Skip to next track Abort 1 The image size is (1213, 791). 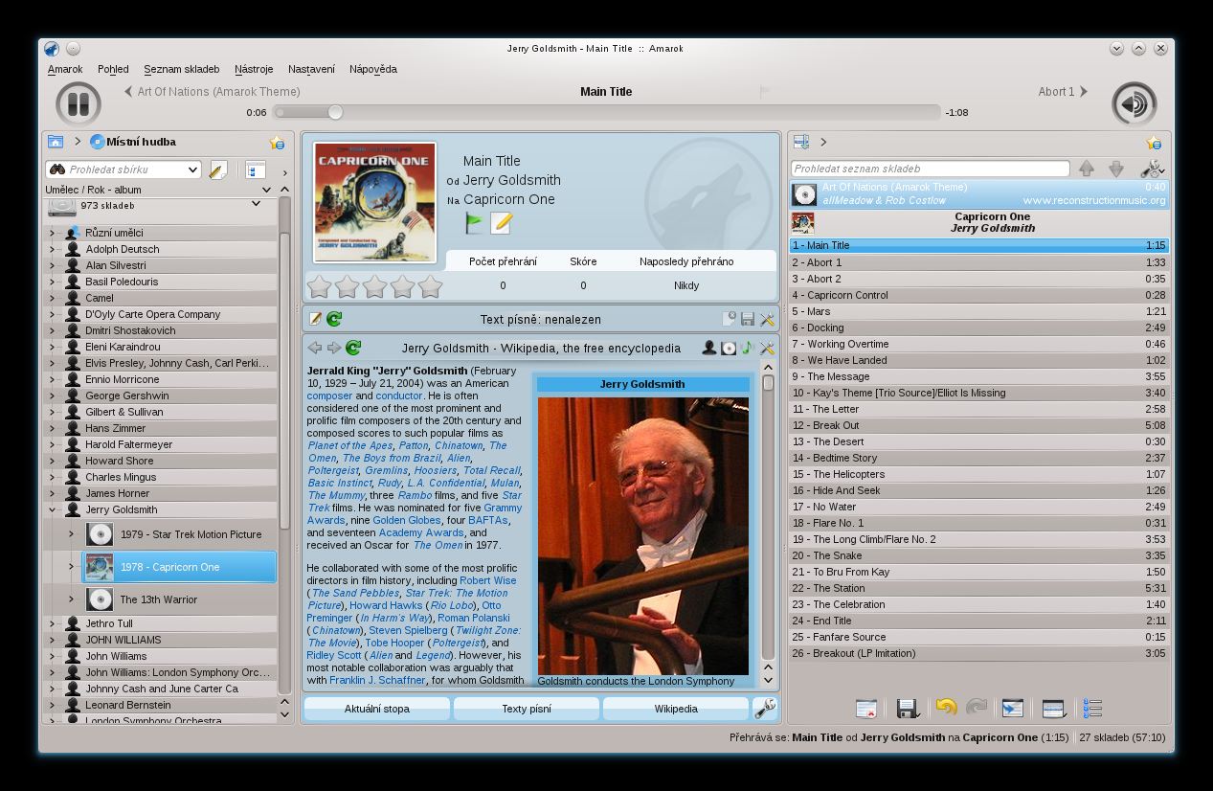point(1063,92)
